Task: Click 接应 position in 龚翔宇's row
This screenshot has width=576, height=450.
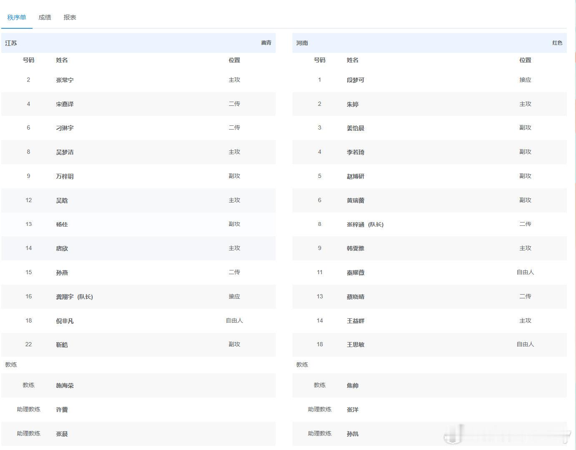Action: click(x=234, y=296)
